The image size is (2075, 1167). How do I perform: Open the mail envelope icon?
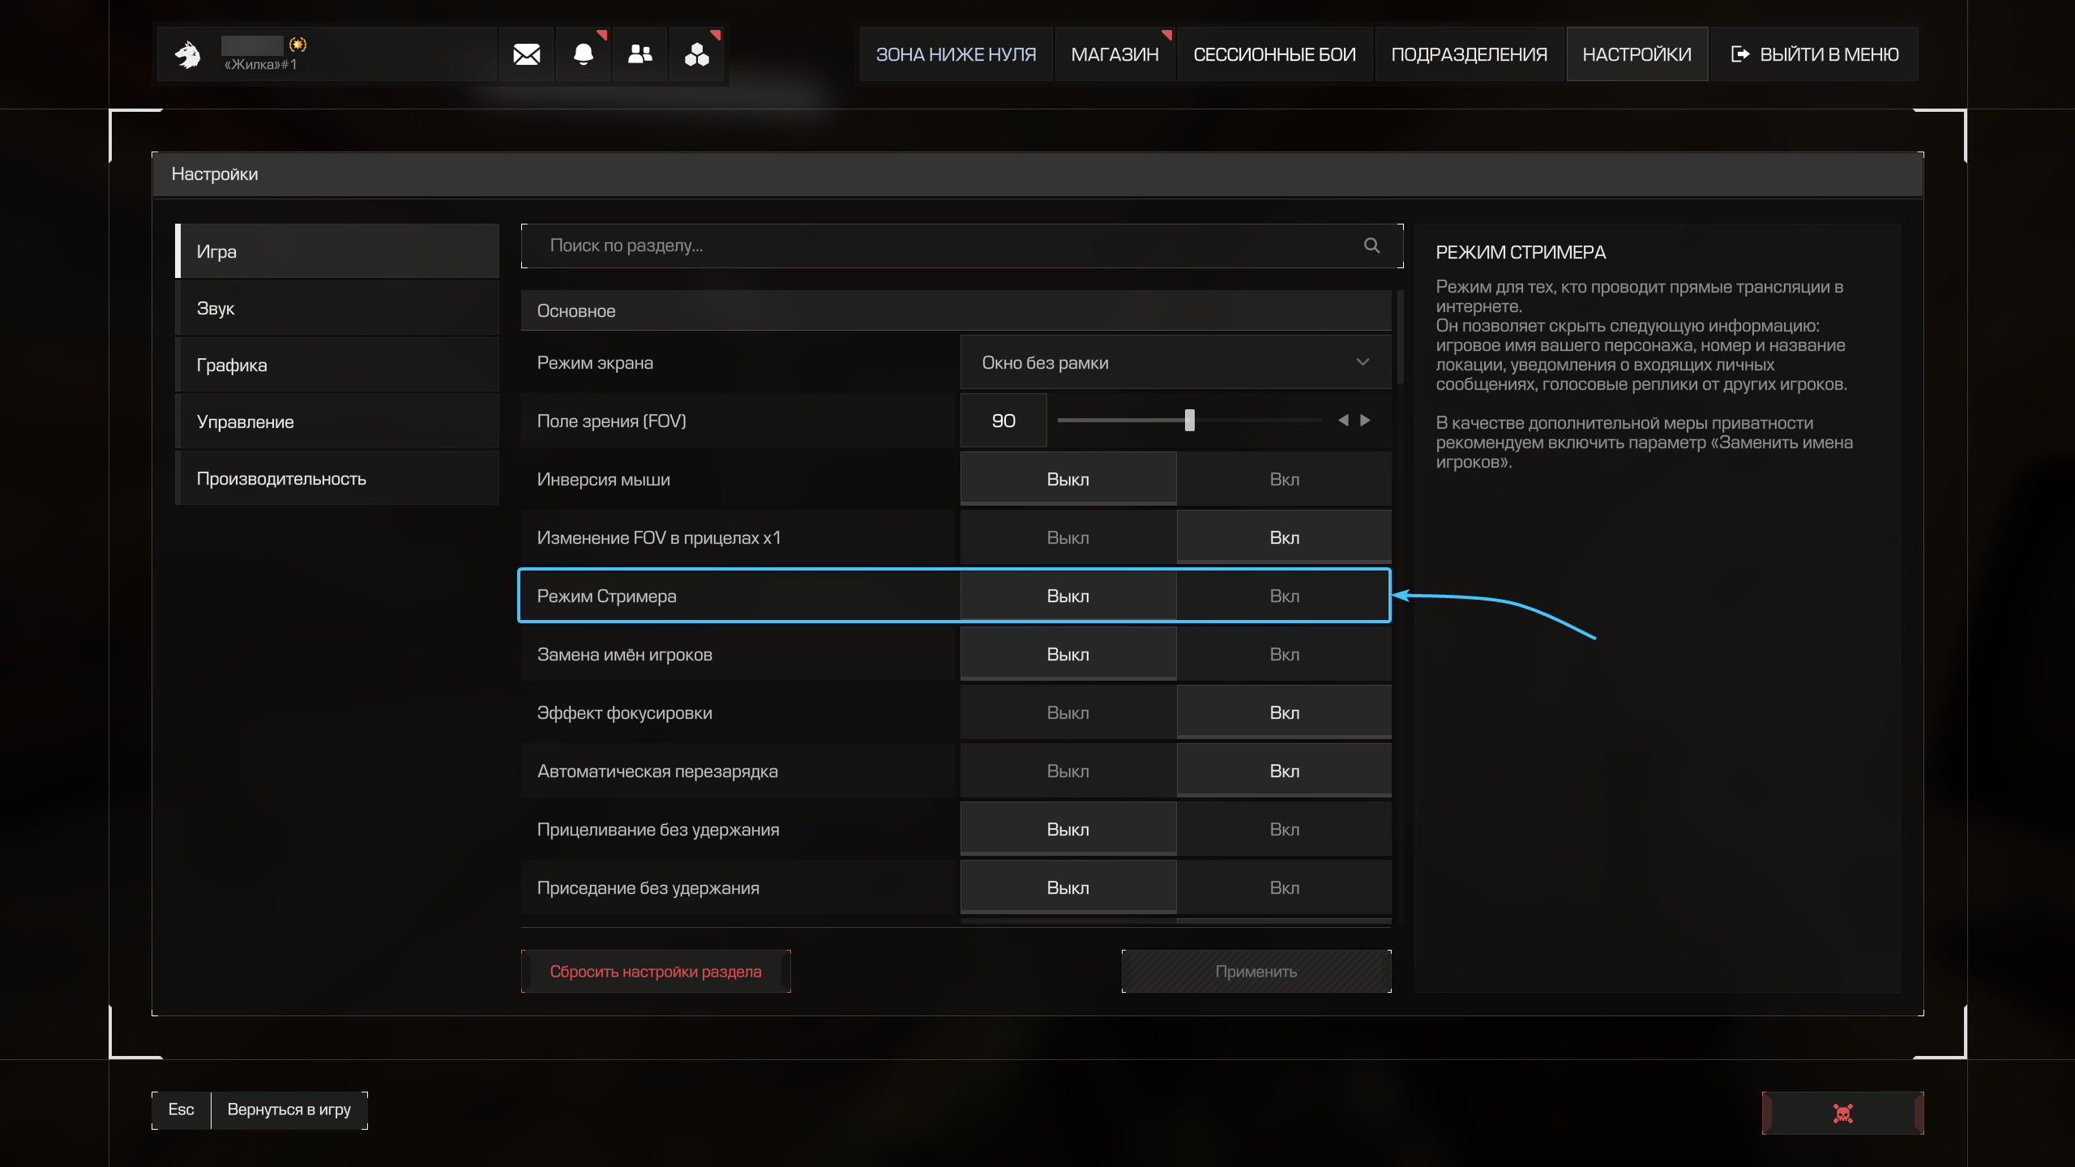coord(526,54)
